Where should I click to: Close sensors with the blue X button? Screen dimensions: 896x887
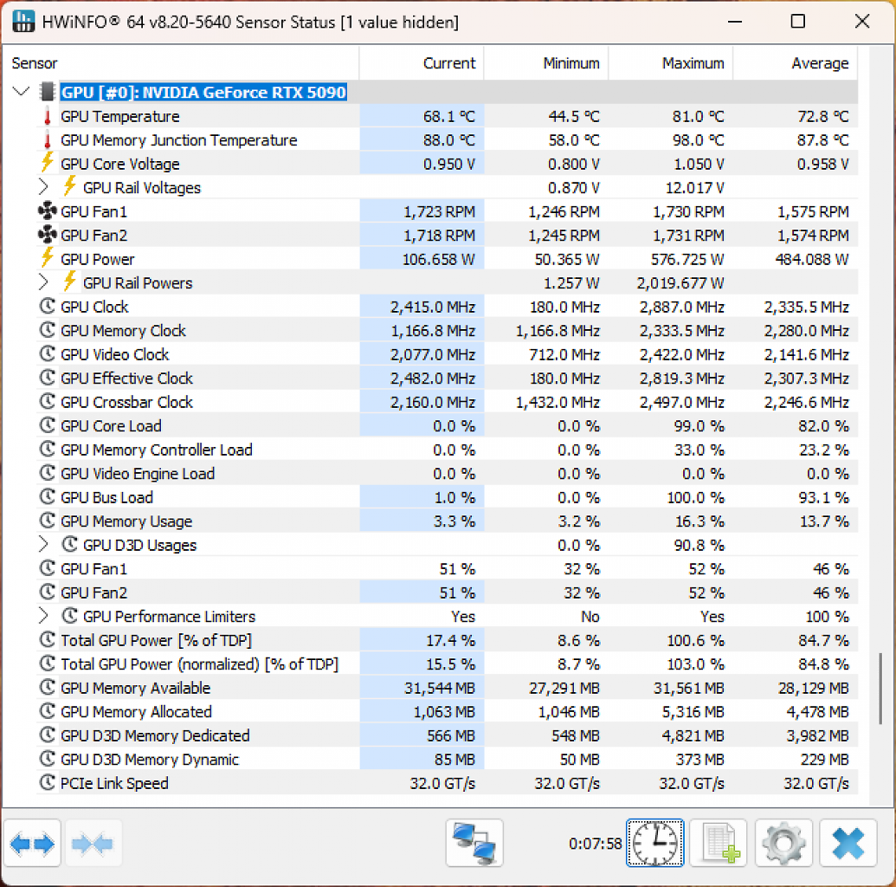point(848,844)
